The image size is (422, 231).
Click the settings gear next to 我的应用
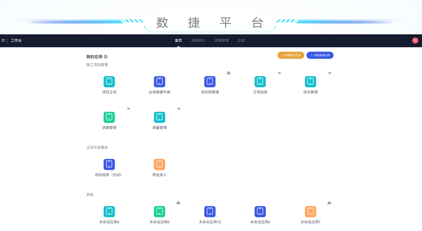[106, 57]
